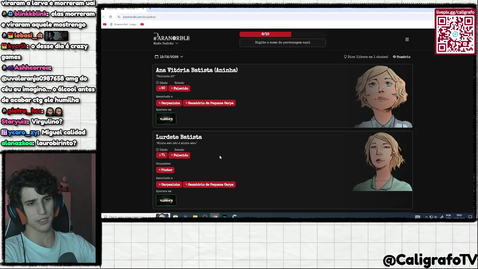Click the Idade info icon in Ana Vitória card
This screenshot has width=478, height=269.
click(x=157, y=83)
